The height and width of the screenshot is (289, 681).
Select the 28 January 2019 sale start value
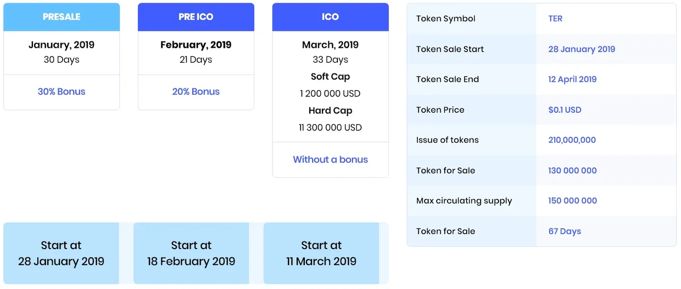(582, 49)
